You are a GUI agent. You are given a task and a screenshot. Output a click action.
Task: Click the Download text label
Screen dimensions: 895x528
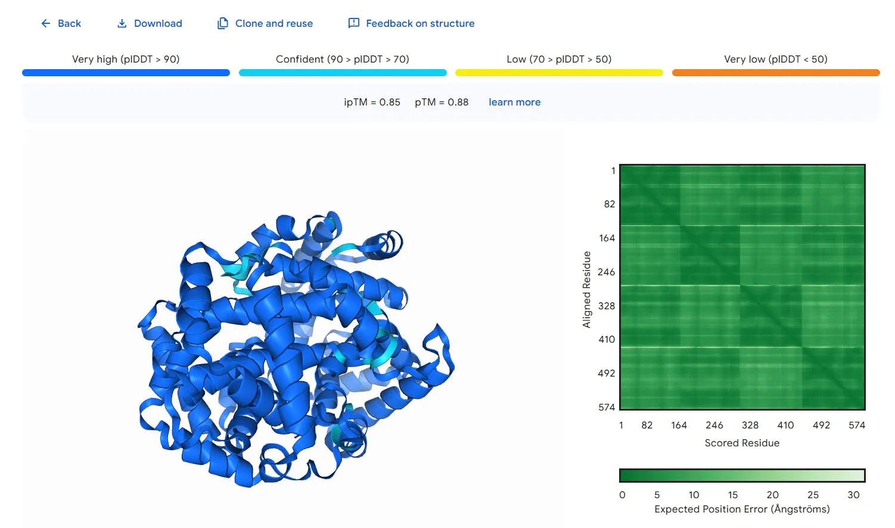(x=158, y=23)
